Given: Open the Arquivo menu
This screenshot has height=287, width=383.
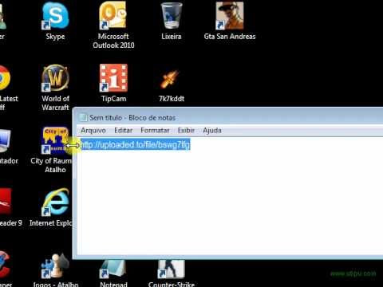Looking at the screenshot, I should point(93,131).
